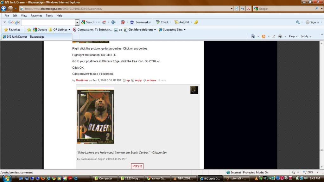This screenshot has width=324, height=182.
Task: Open the Page dropdown menu
Action: coord(293,36)
